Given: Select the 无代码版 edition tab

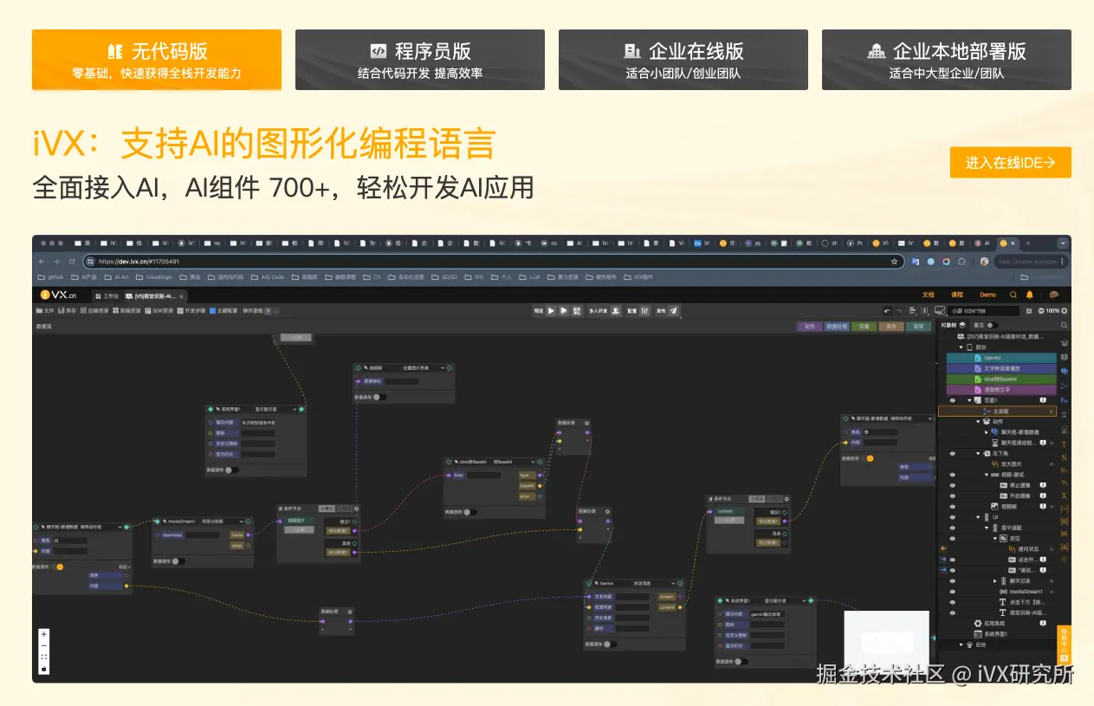Looking at the screenshot, I should pyautogui.click(x=157, y=60).
